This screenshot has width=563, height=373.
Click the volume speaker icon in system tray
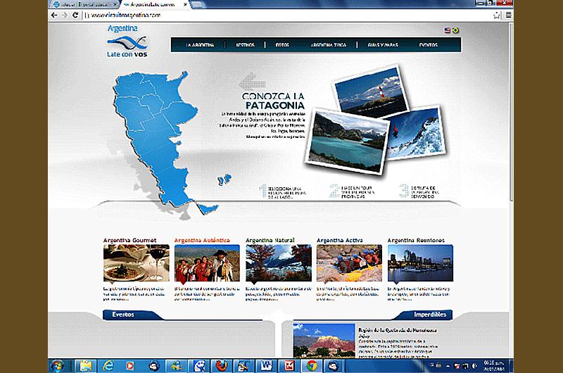(x=474, y=366)
